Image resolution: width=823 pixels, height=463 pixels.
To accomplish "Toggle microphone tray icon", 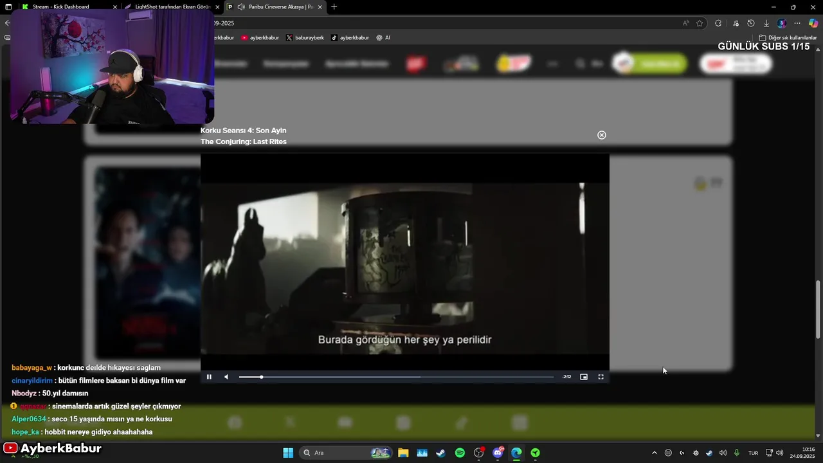I will 737,453.
